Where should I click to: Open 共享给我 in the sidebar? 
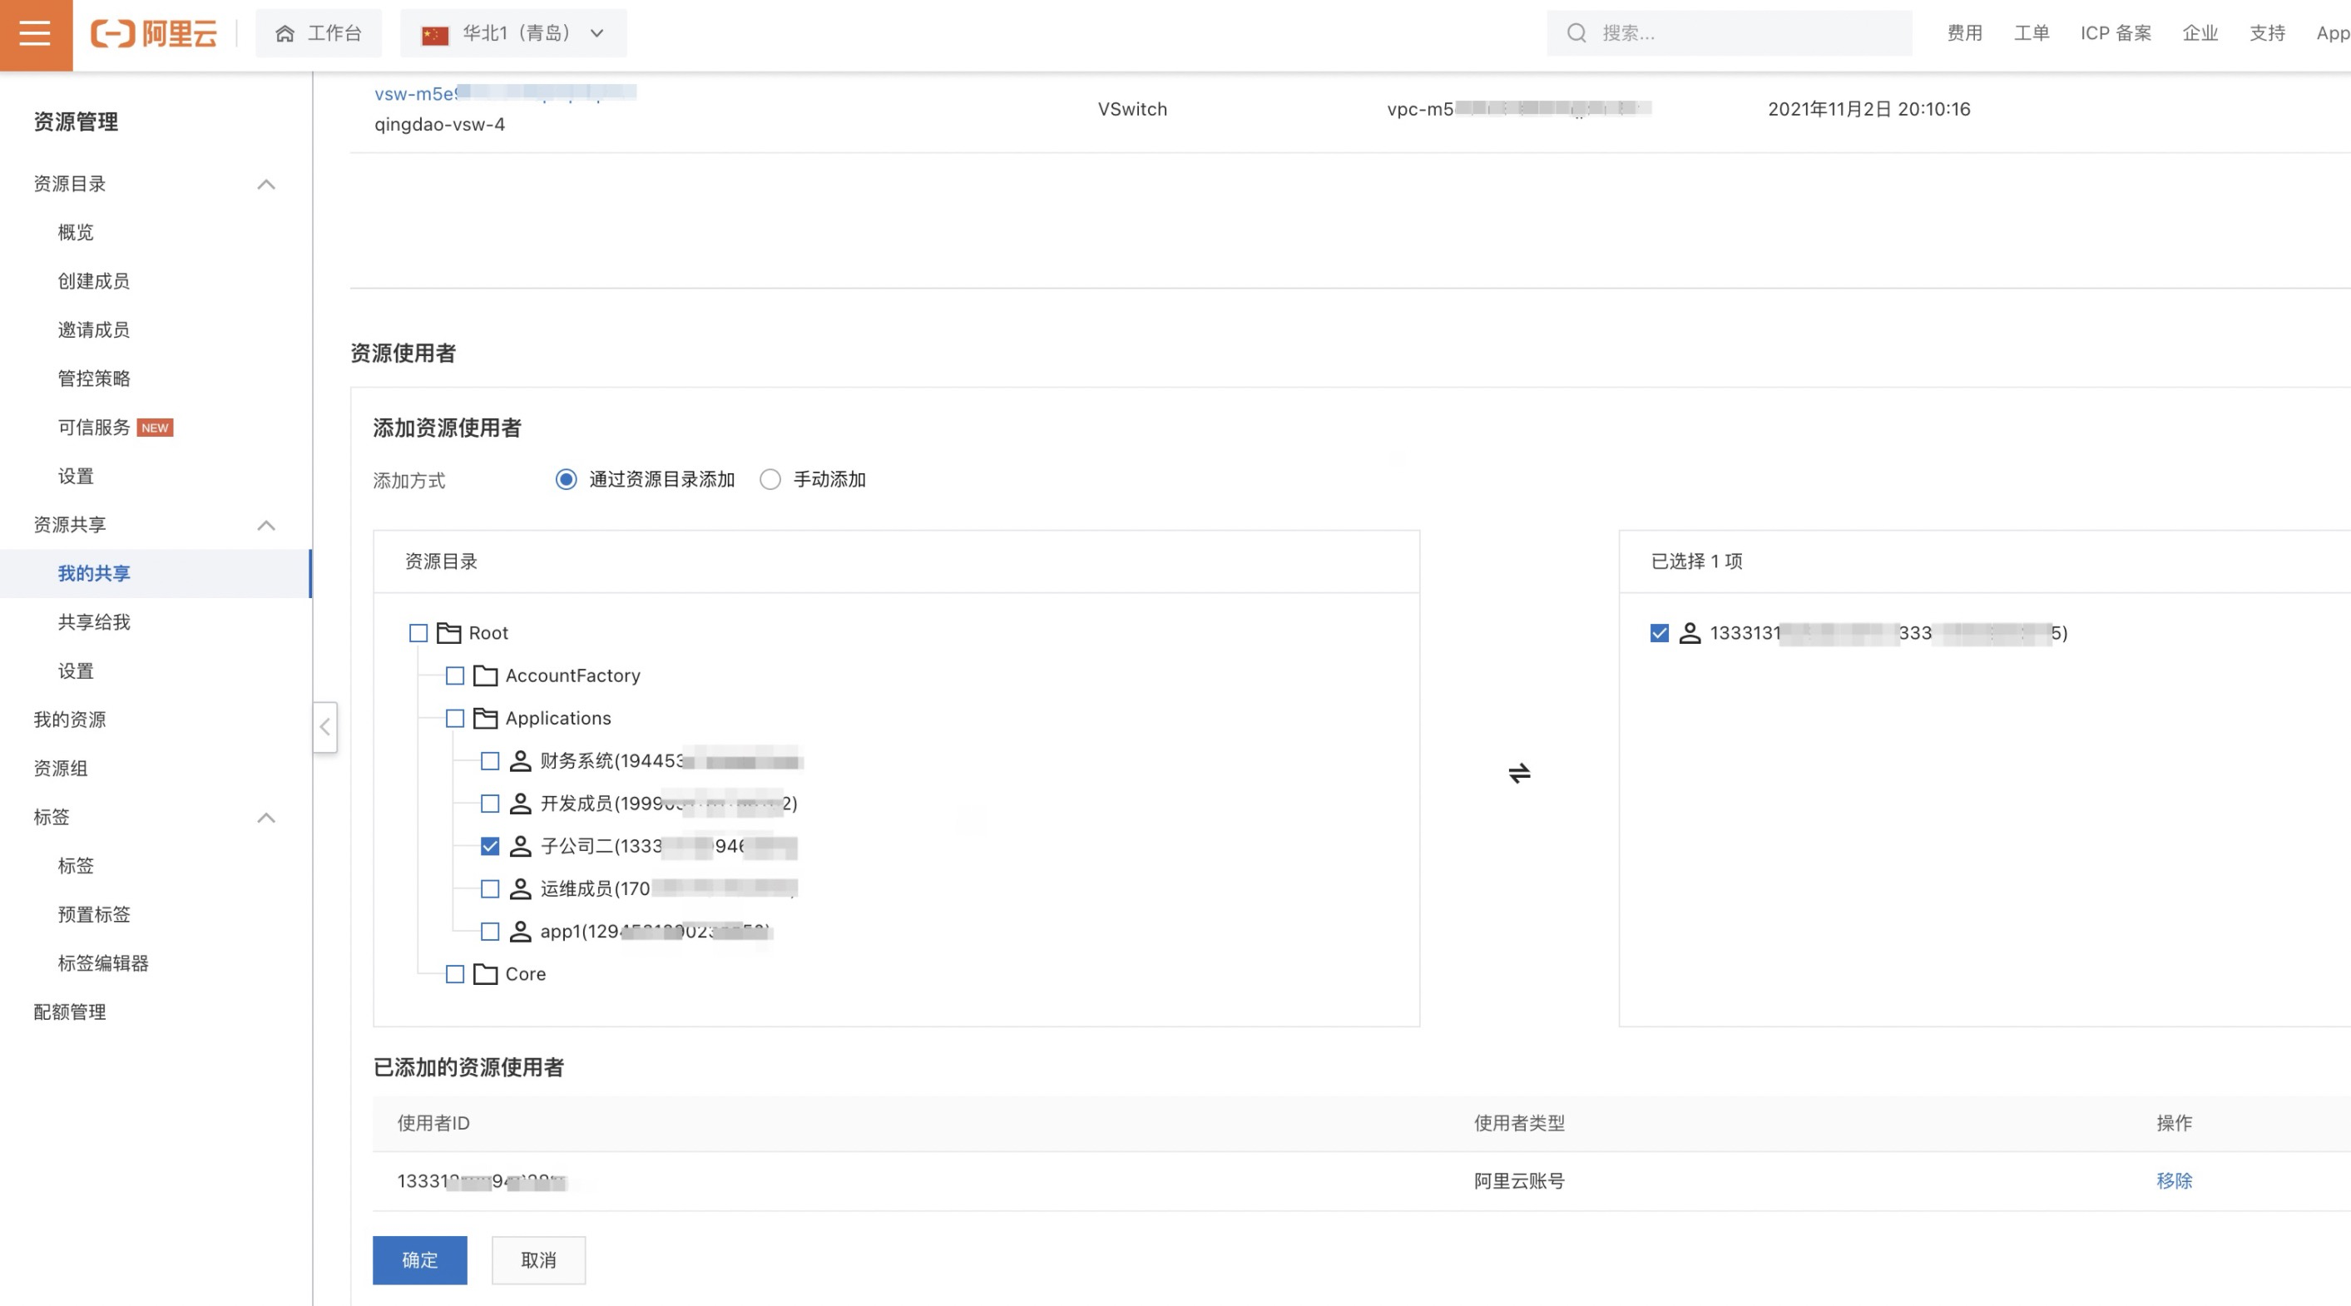(x=94, y=622)
